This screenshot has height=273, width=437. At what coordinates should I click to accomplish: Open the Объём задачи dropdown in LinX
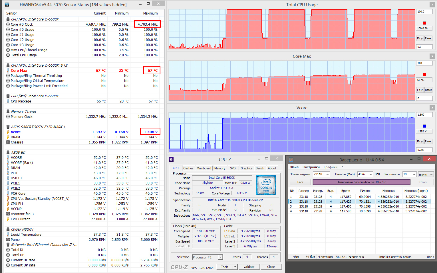point(327,174)
